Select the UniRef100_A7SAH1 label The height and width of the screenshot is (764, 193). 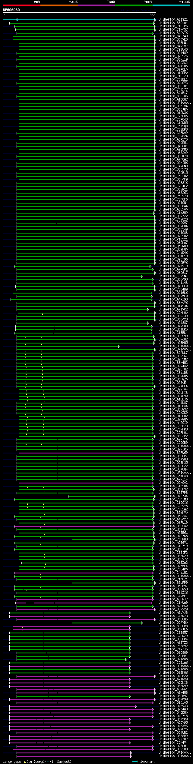point(173,746)
